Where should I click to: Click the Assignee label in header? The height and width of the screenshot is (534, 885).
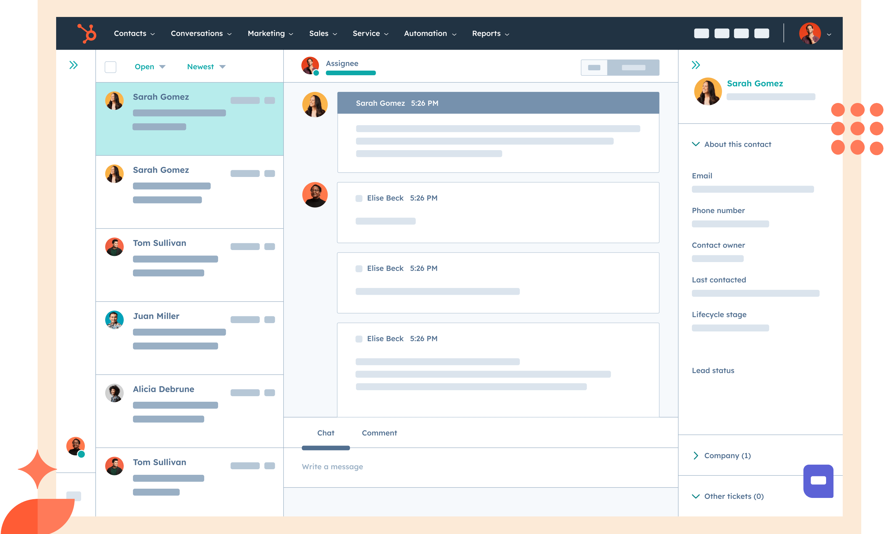pos(342,63)
